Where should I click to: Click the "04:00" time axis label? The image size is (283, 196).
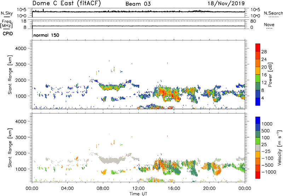click(67, 189)
